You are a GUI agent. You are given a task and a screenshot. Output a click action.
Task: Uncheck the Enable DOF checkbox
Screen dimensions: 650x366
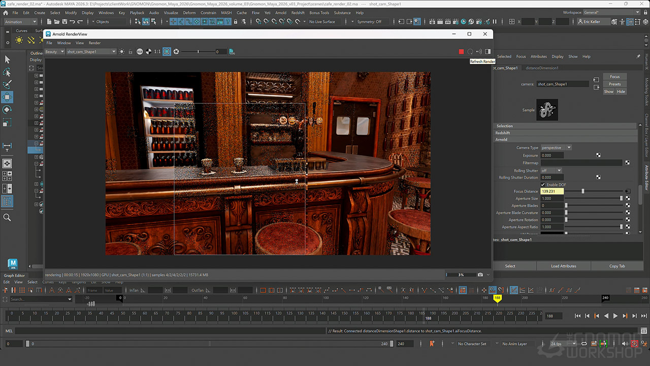click(543, 185)
